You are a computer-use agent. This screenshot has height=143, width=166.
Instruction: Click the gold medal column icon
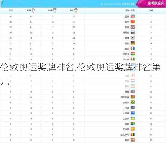(x=76, y=10)
